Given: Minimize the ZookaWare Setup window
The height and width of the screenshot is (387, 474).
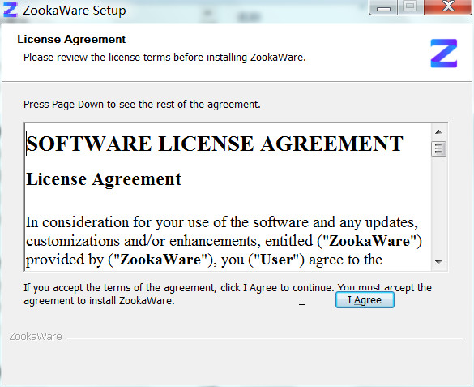Looking at the screenshot, I should pos(383,7).
